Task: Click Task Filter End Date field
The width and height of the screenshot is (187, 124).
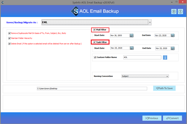Action: (163, 48)
